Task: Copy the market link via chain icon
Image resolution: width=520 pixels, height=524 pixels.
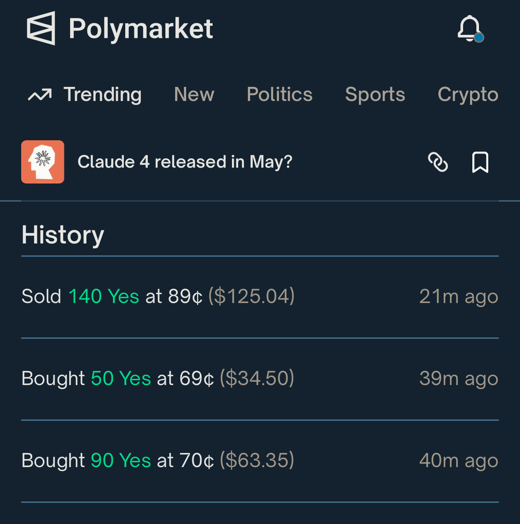Action: 438,162
